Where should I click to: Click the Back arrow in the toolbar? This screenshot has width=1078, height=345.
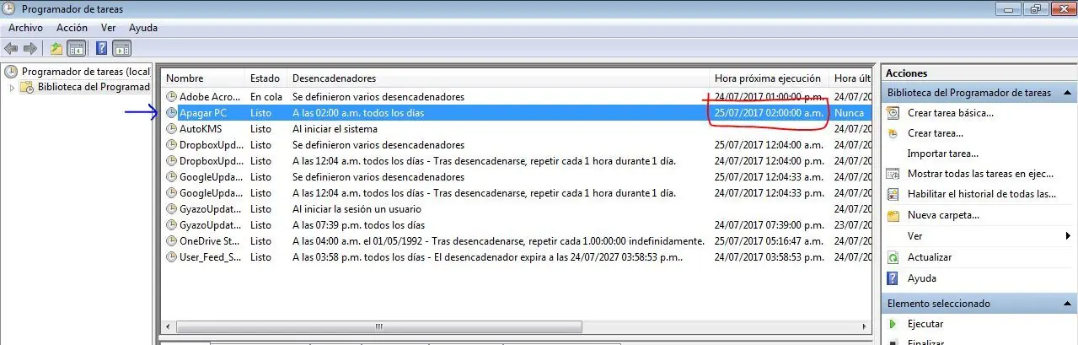coord(11,48)
